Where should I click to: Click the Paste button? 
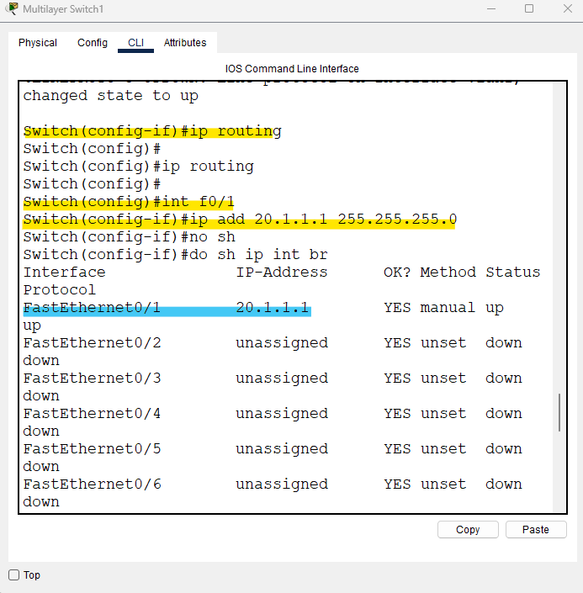click(x=536, y=529)
